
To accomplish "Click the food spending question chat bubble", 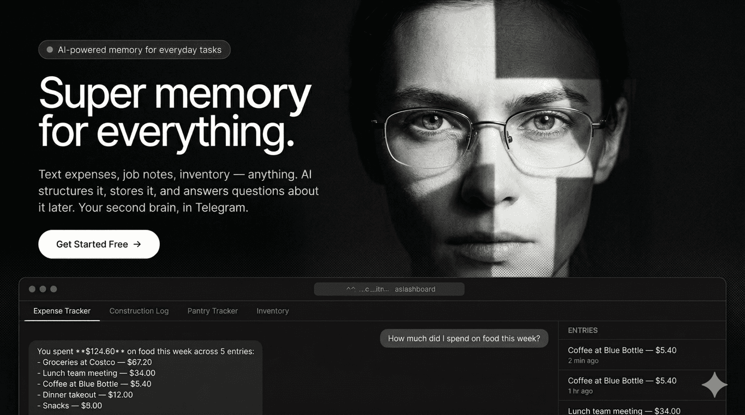I will [464, 338].
